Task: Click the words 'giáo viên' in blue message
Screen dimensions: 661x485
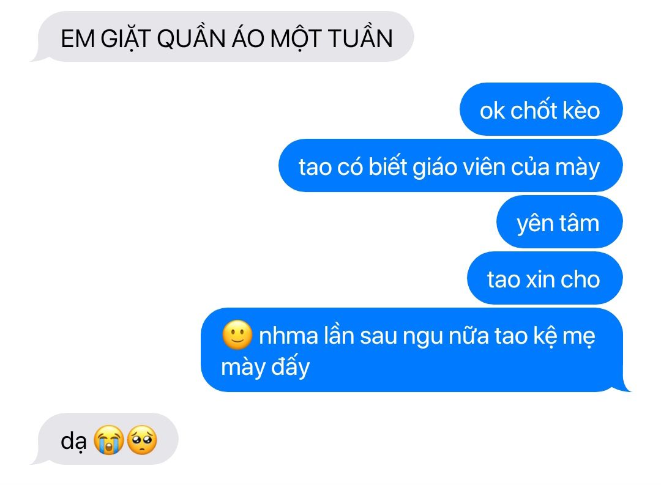Action: click(x=459, y=168)
